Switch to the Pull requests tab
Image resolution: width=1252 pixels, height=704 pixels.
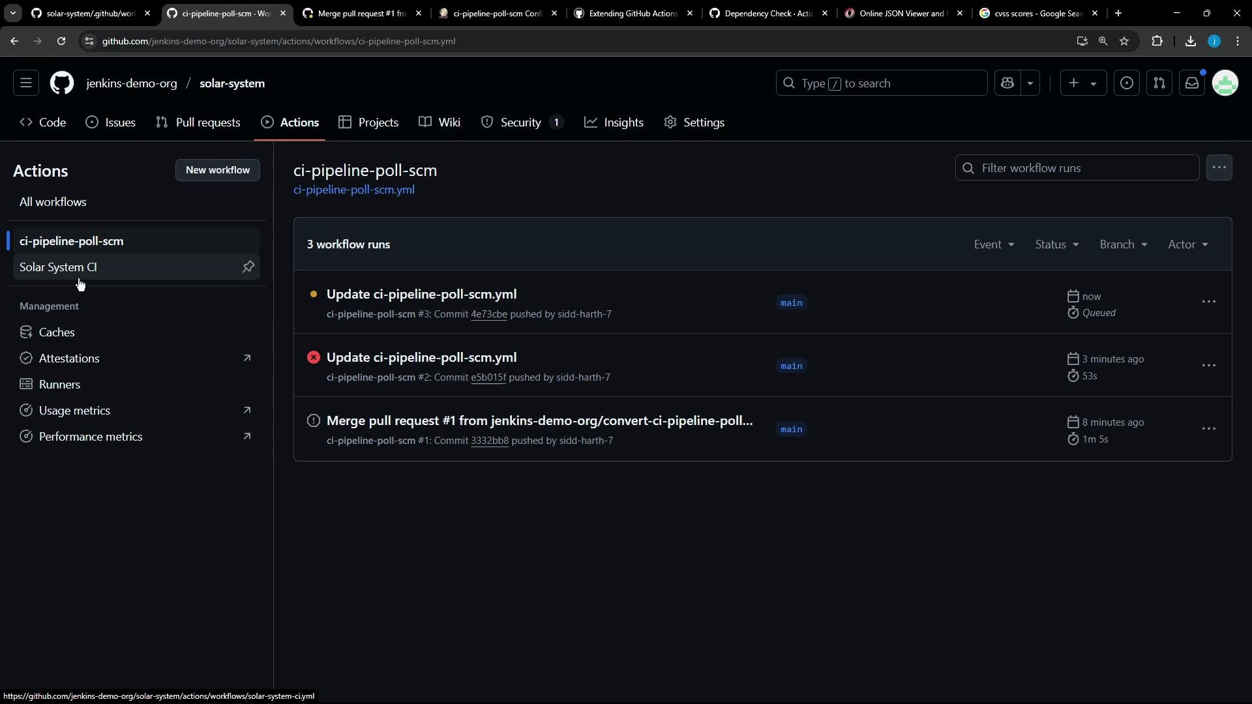198,123
